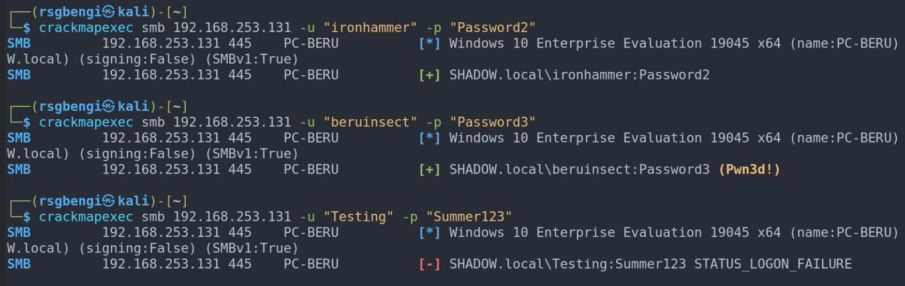This screenshot has width=905, height=286.
Task: Click the "Password3" argument in the second command
Action: (x=493, y=122)
